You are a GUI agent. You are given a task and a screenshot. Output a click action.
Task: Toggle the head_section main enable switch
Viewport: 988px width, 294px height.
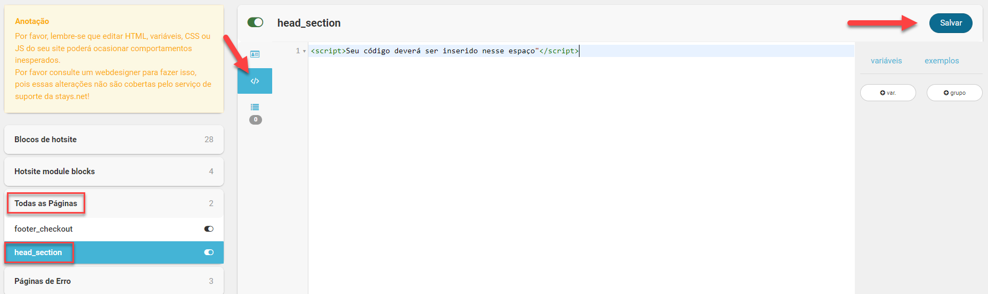pos(256,22)
